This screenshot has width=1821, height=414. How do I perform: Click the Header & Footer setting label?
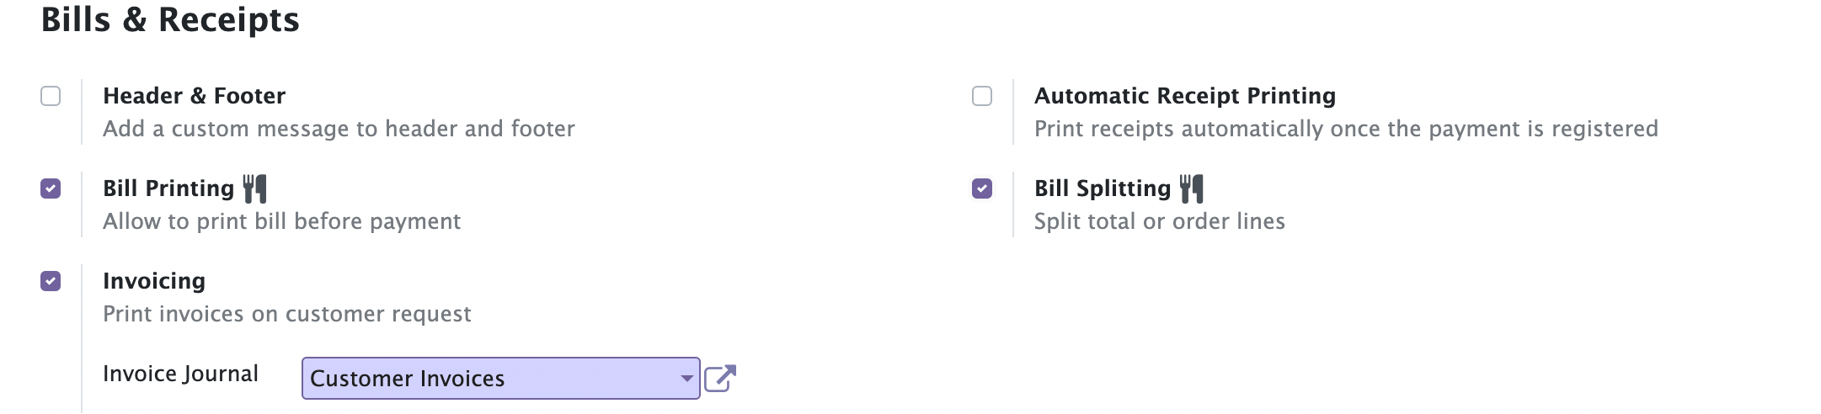[x=194, y=96]
